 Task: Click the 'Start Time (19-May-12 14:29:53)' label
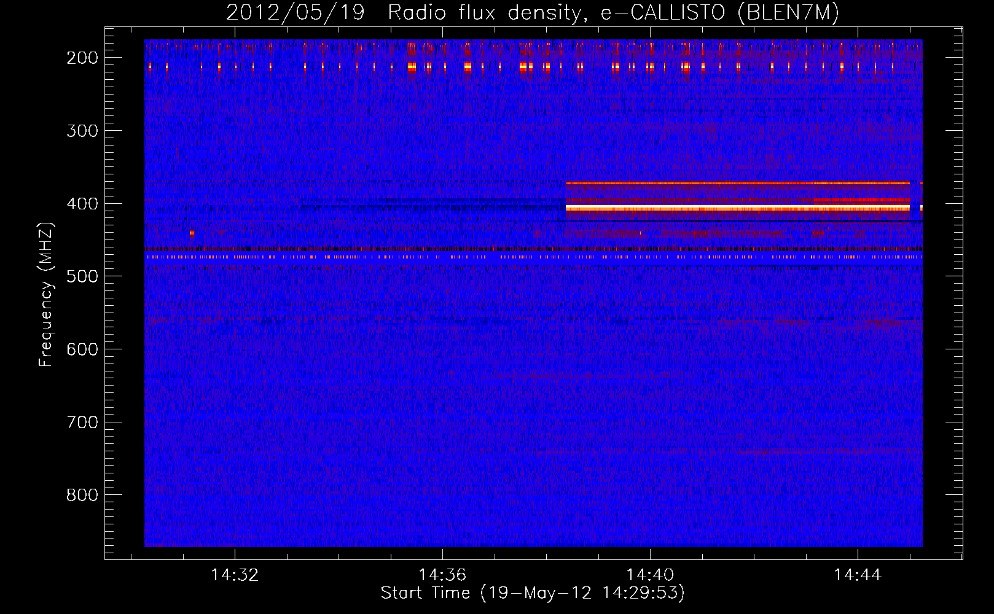(533, 593)
